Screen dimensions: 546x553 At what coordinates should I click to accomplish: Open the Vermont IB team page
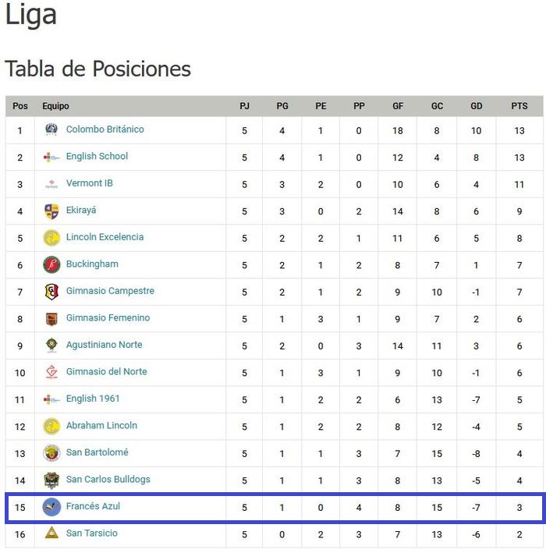89,183
